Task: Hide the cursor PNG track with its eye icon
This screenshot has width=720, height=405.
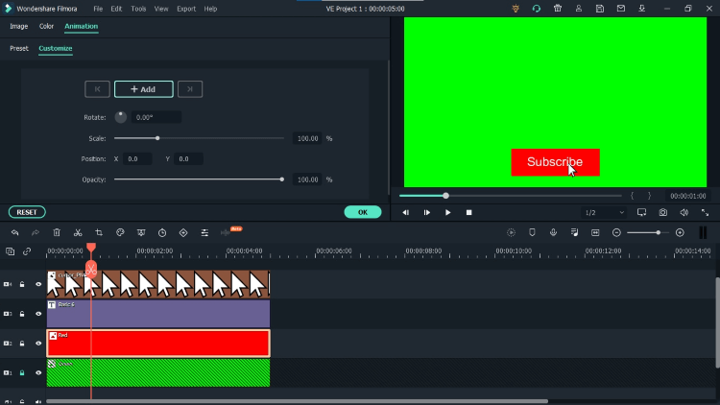Action: click(38, 284)
